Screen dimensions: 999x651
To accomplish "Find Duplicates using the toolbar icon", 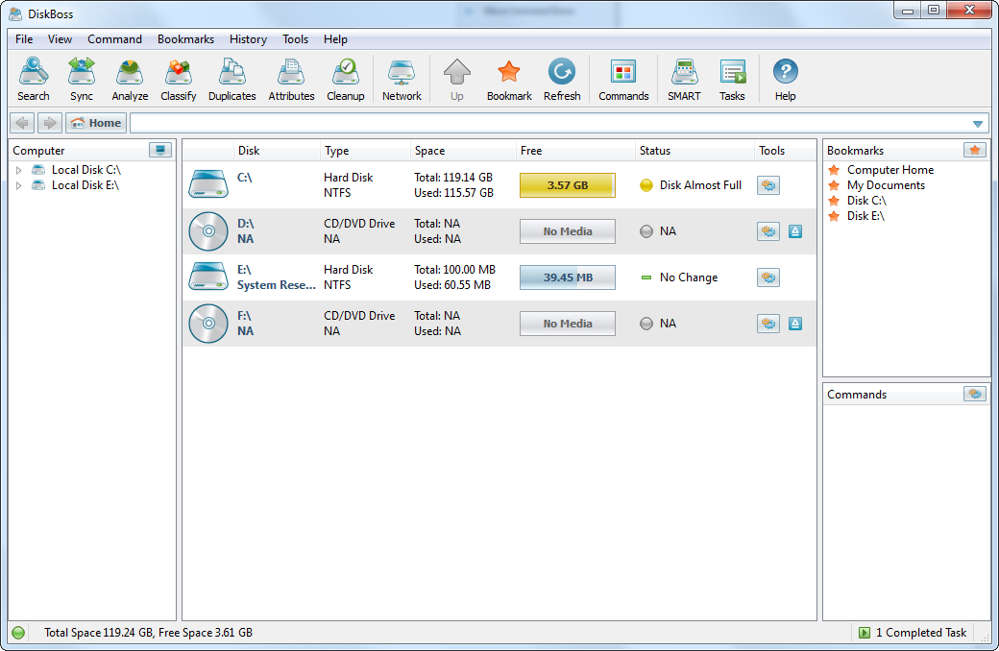I will point(231,79).
